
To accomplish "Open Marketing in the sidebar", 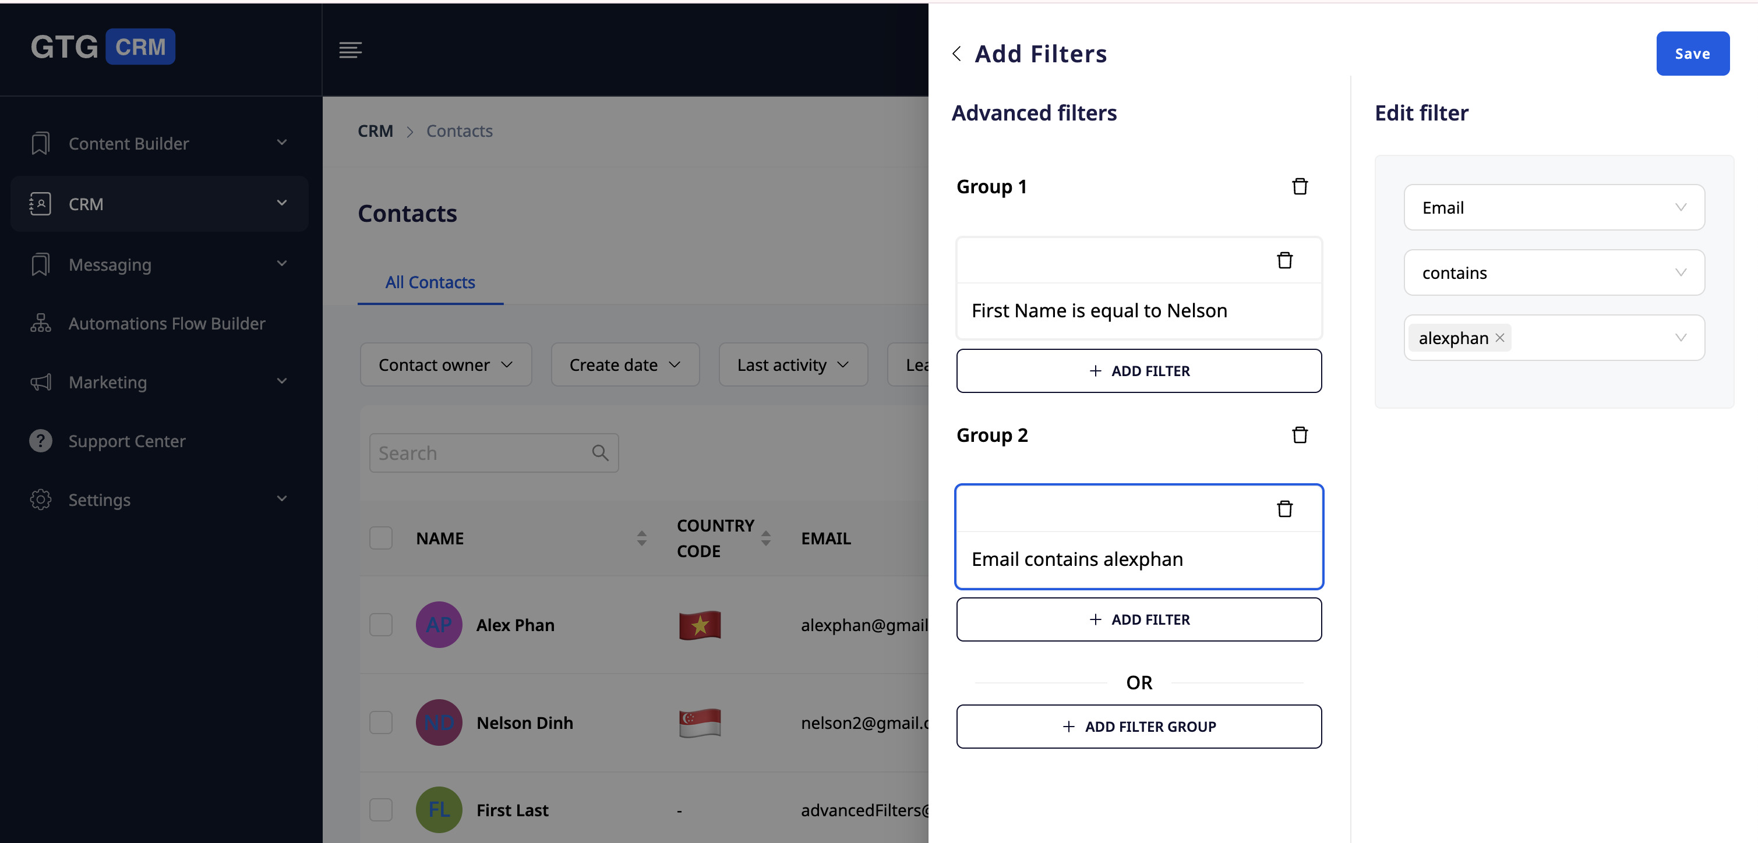I will click(160, 382).
